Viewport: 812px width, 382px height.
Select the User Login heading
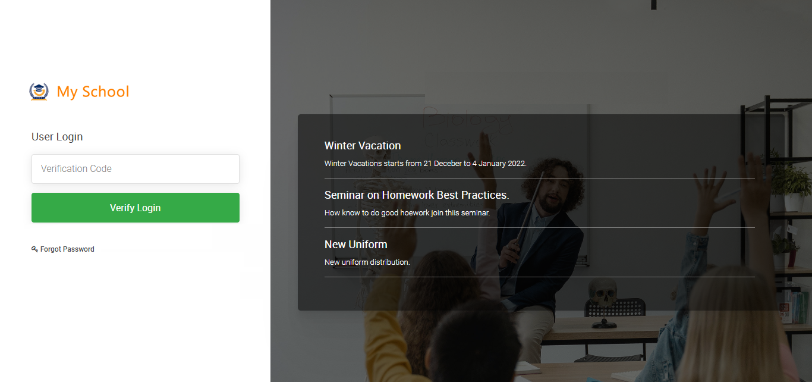click(x=57, y=137)
